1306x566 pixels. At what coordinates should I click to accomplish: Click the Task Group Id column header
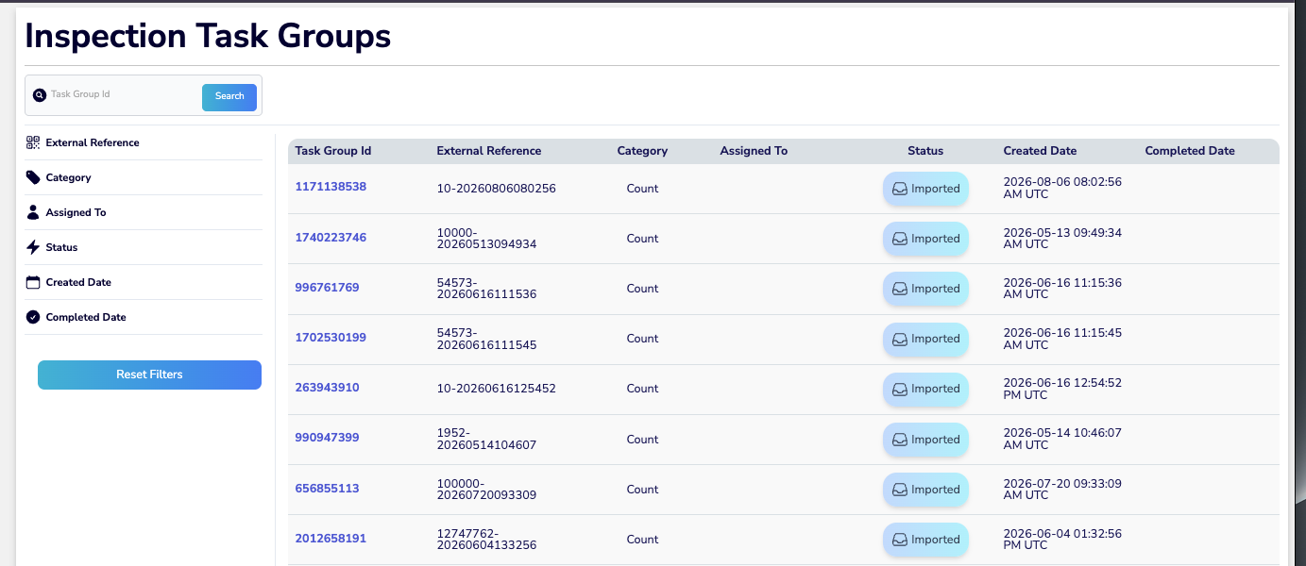[x=333, y=151]
